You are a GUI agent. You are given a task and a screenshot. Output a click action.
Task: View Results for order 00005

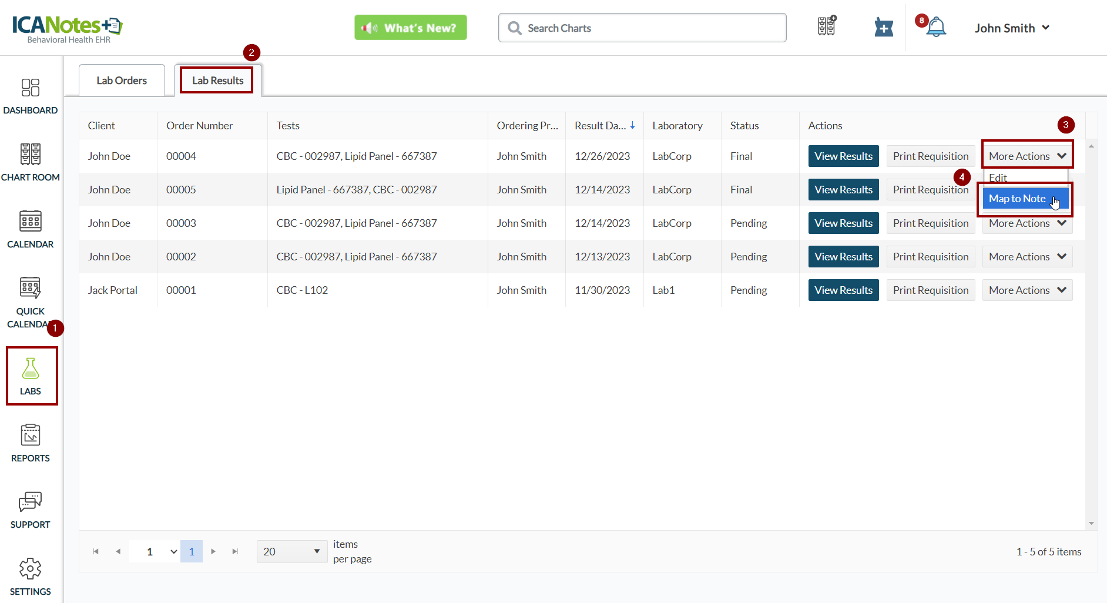[843, 190]
